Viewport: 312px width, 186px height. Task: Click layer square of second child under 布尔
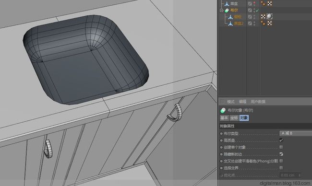[x=250, y=23]
